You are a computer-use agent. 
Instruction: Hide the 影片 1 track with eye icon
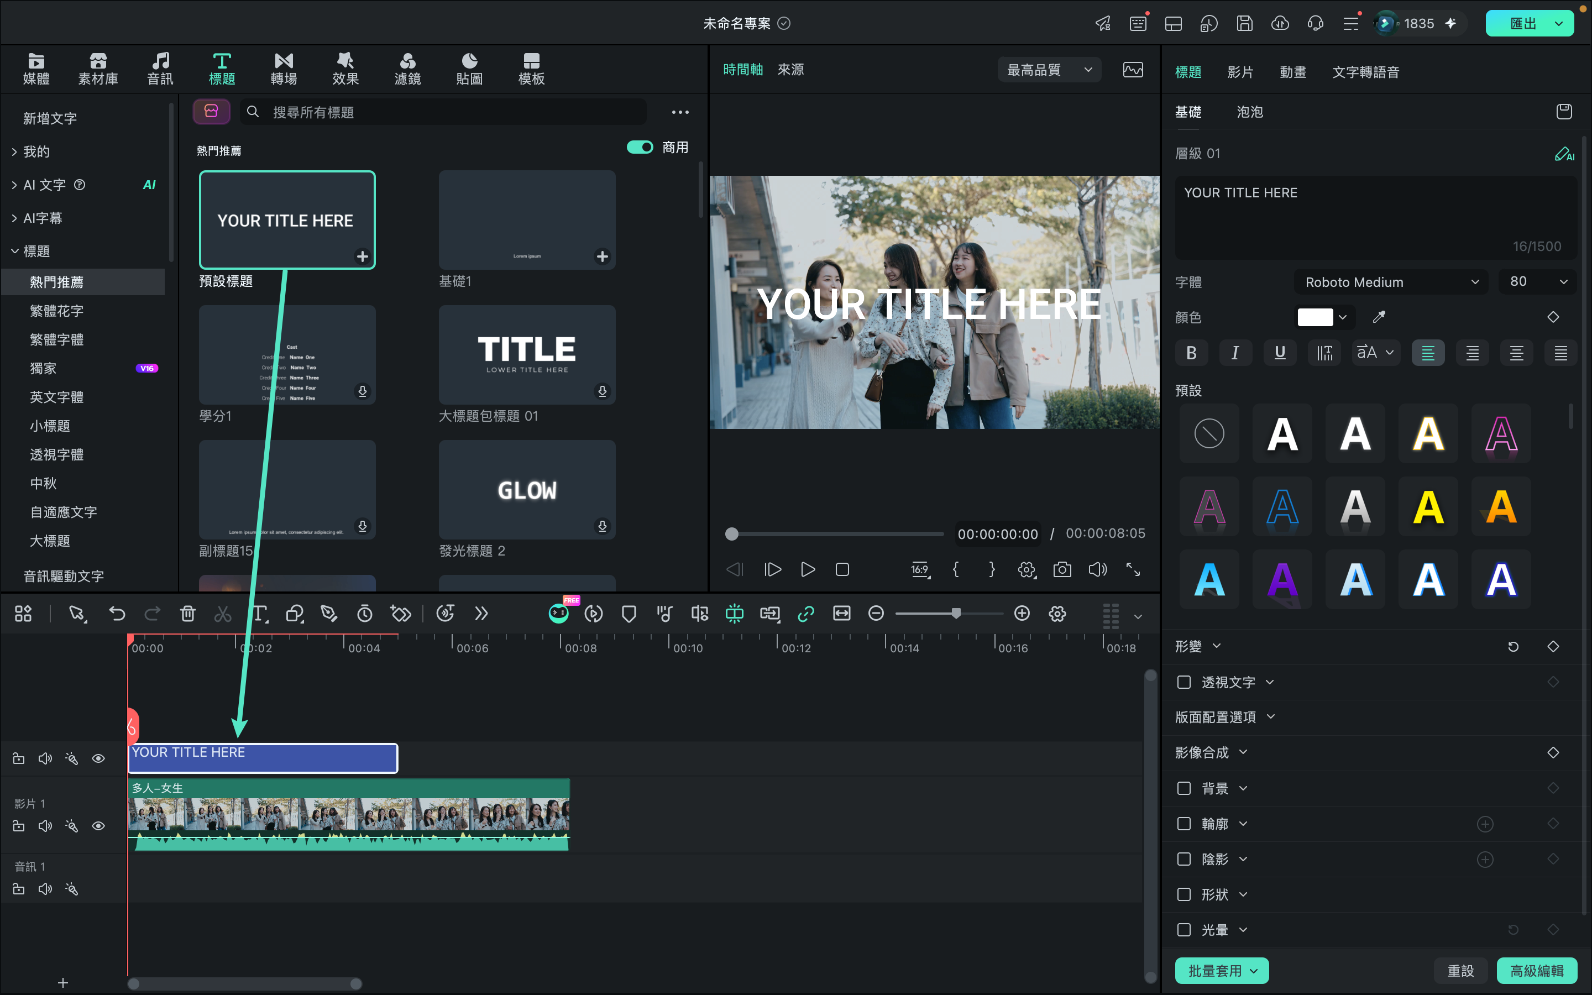(x=99, y=825)
